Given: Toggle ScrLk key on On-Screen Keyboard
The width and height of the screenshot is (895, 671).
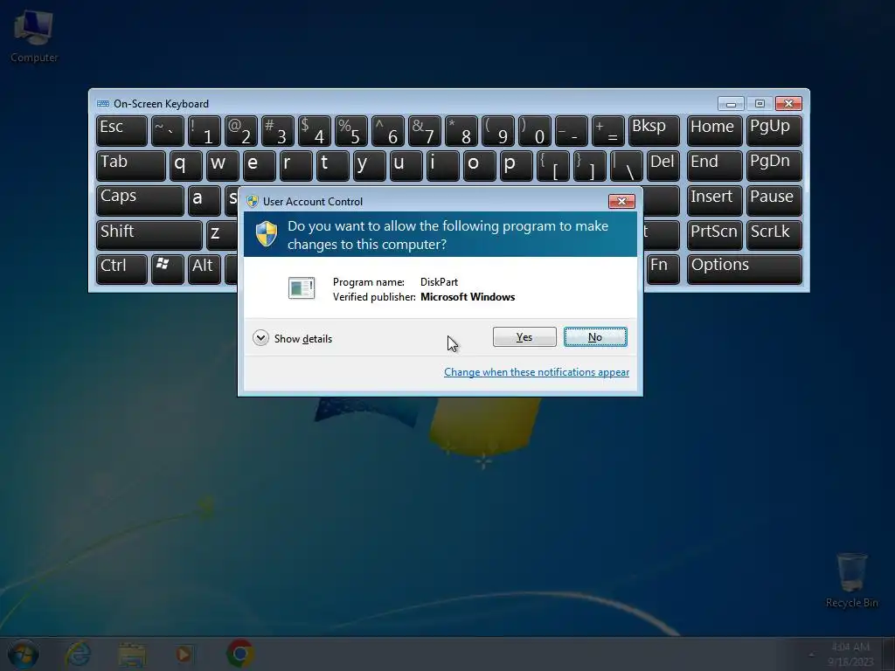Looking at the screenshot, I should (774, 235).
